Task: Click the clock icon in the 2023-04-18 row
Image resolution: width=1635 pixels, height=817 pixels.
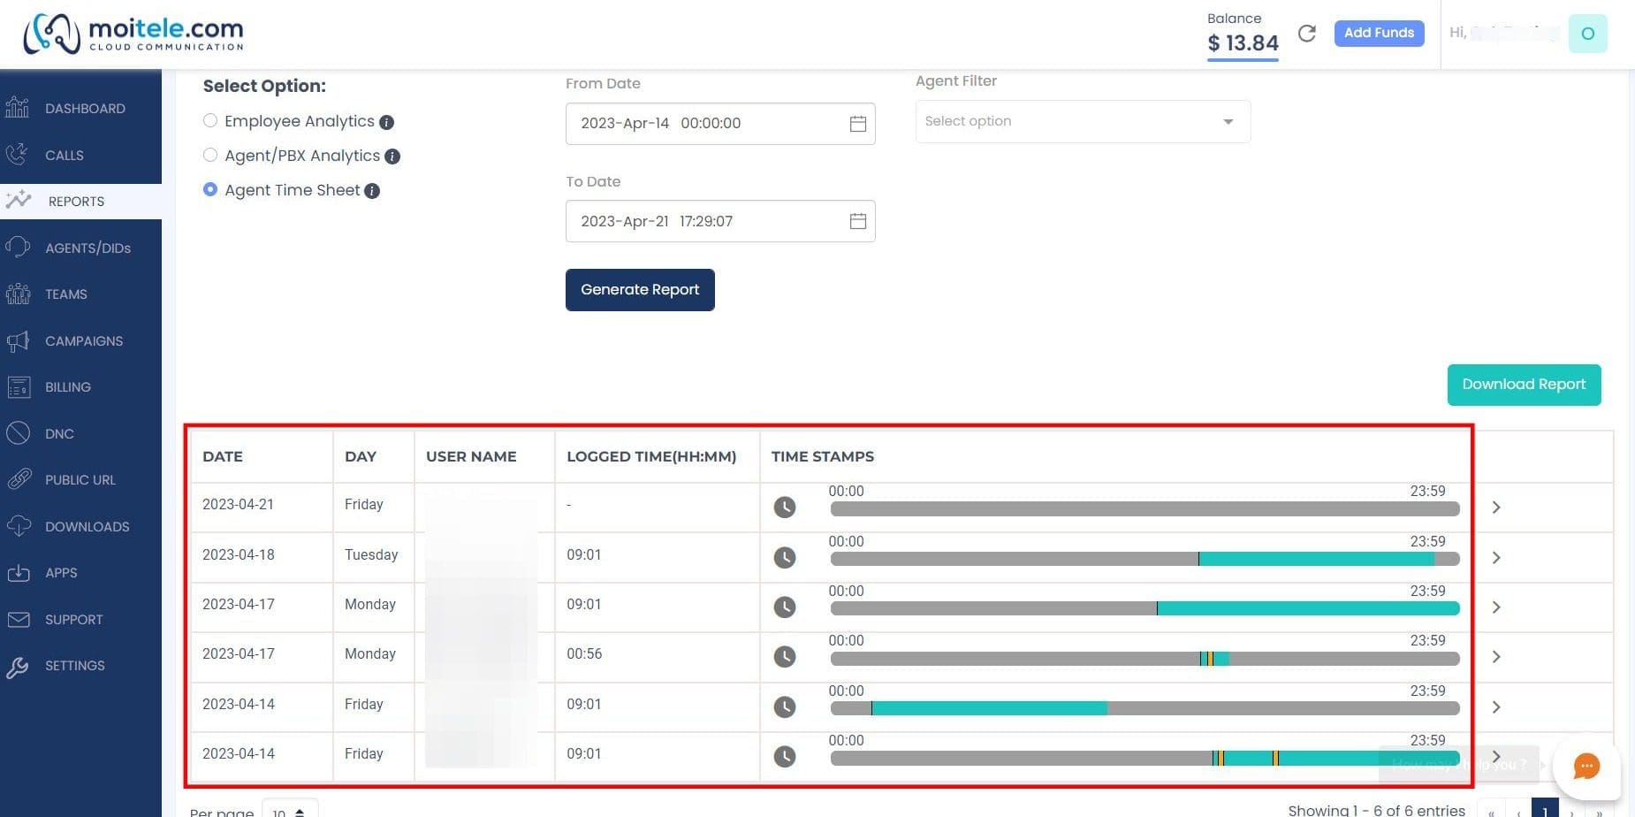Action: coord(785,557)
